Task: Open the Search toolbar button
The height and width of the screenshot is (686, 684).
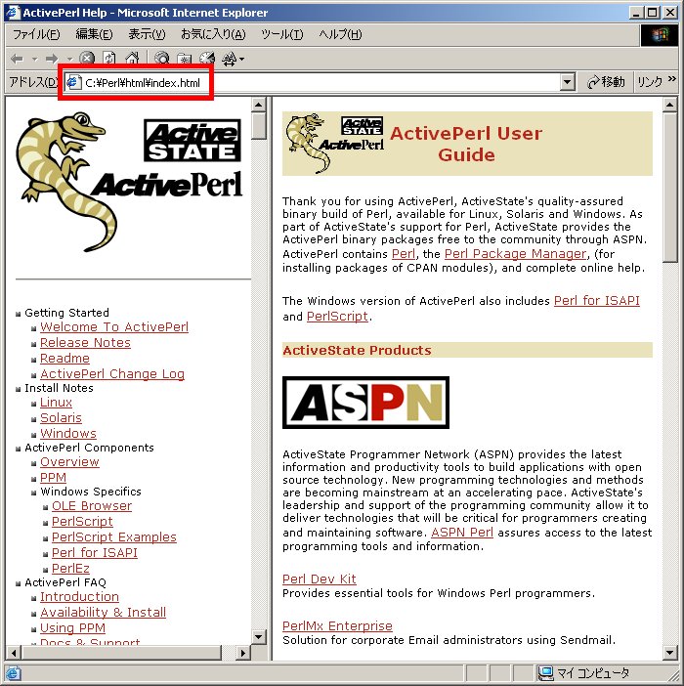Action: [x=162, y=59]
